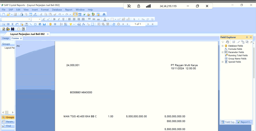Click the Insert Text Object icon

(3, 24)
